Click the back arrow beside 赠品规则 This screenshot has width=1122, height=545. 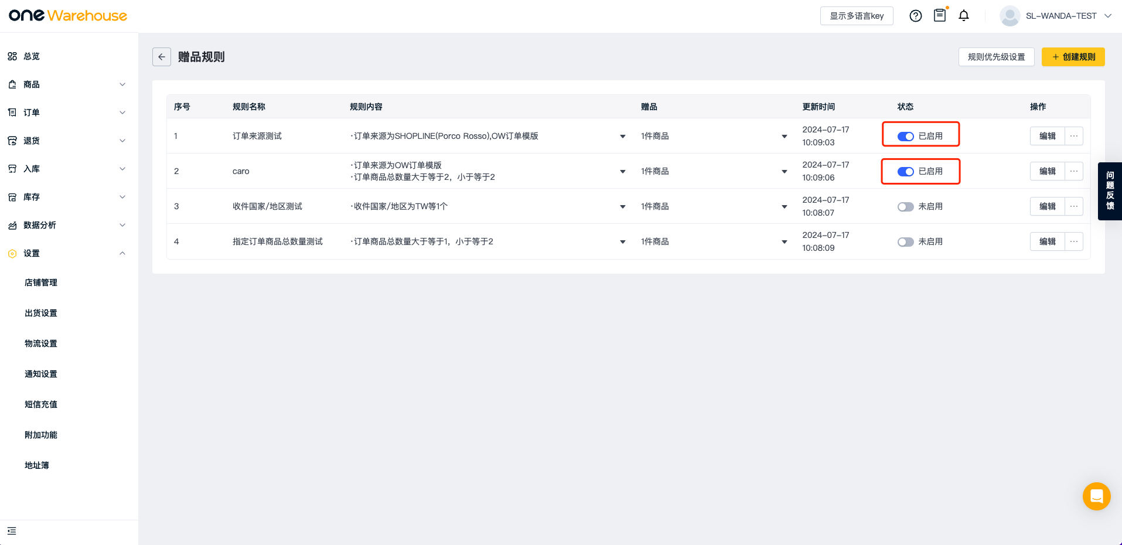162,57
